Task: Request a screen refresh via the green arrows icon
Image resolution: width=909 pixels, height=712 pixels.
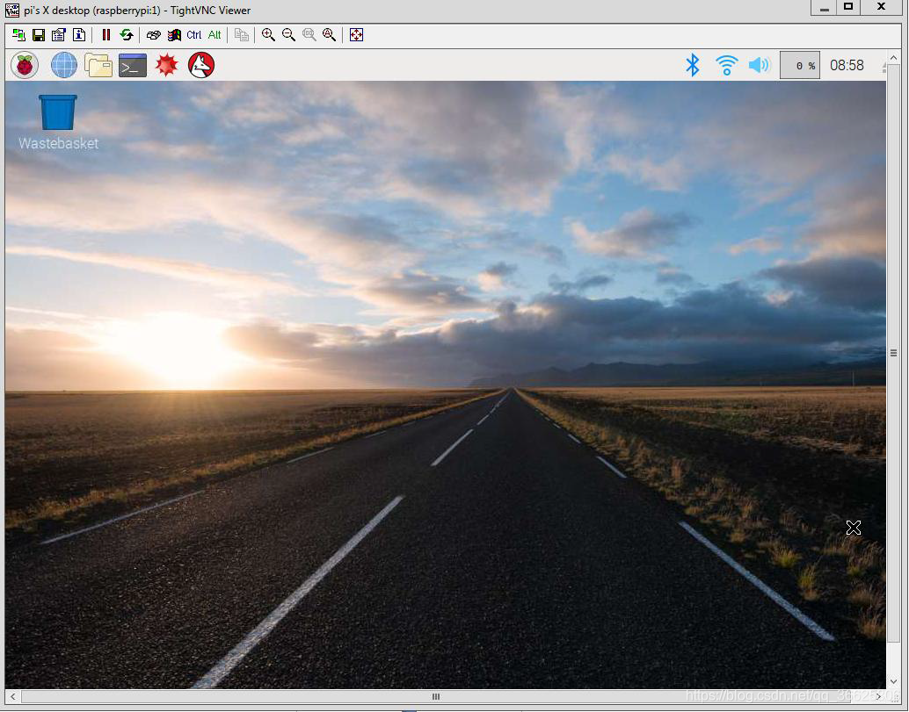Action: [127, 35]
